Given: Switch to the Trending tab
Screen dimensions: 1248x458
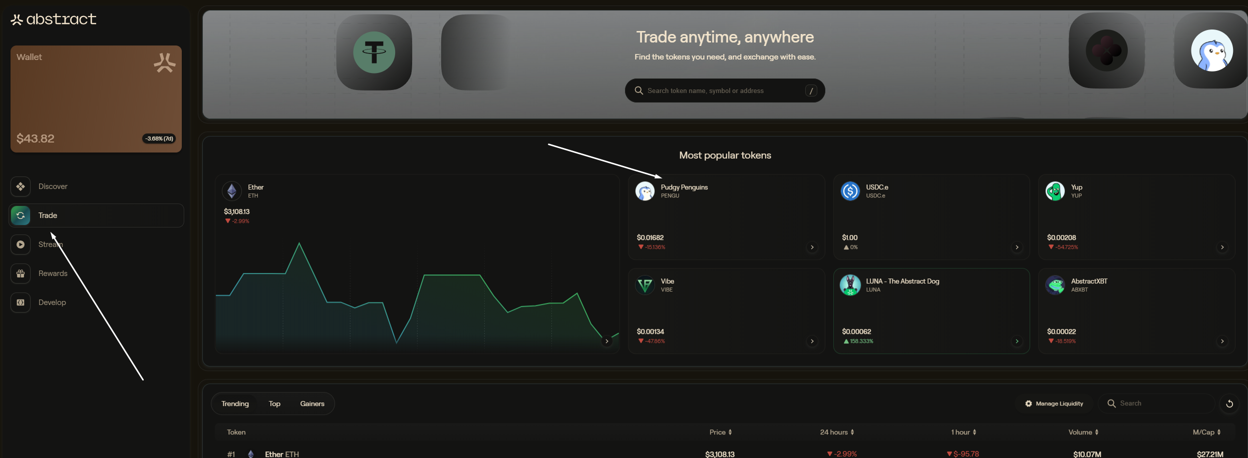Looking at the screenshot, I should [x=235, y=403].
